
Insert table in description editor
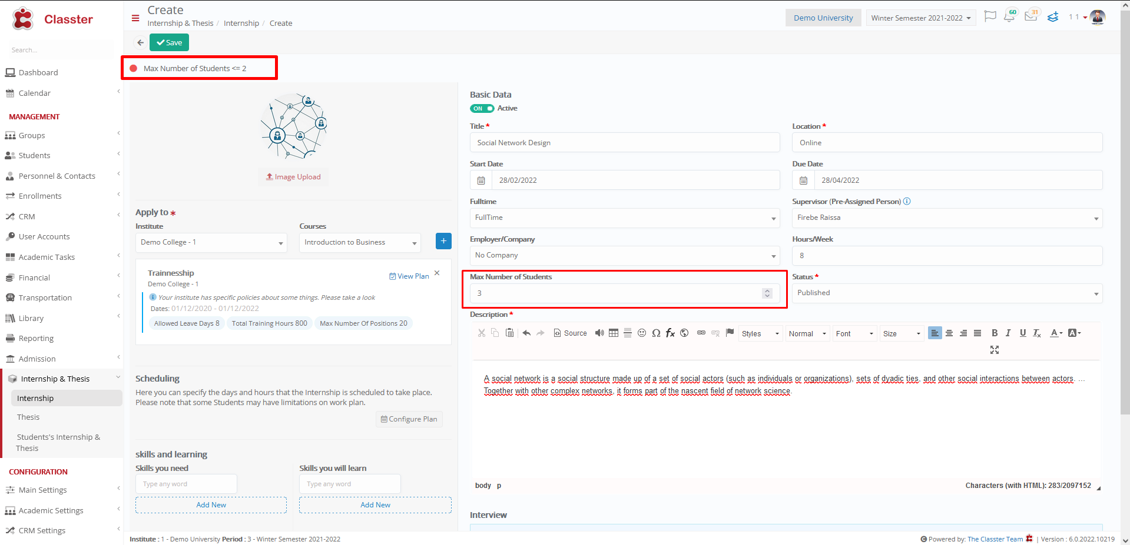(614, 333)
